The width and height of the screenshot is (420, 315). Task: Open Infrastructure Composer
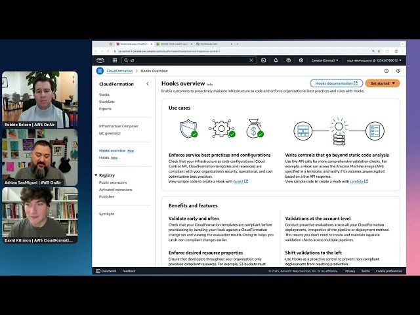(x=119, y=126)
